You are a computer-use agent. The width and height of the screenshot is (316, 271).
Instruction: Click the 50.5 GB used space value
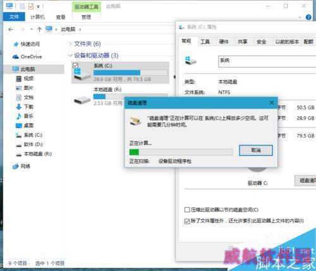[305, 107]
